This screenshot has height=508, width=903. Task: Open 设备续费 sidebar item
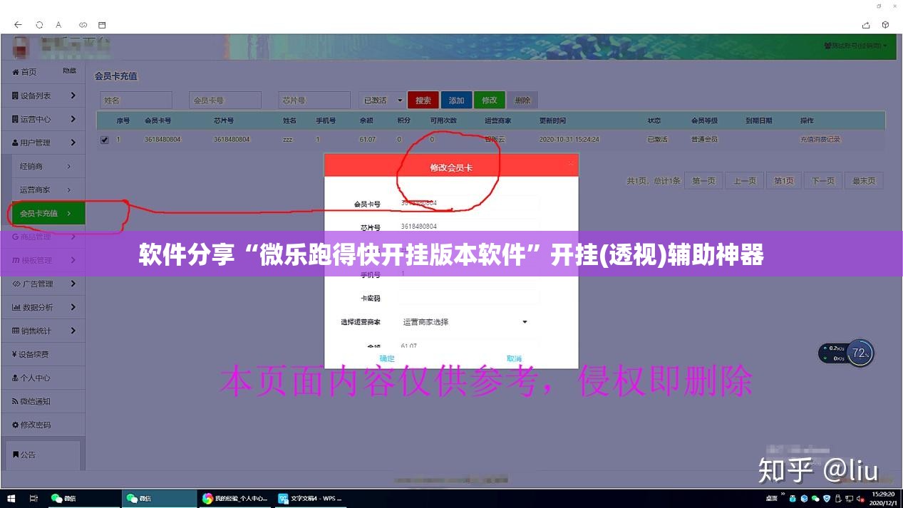[x=43, y=354]
